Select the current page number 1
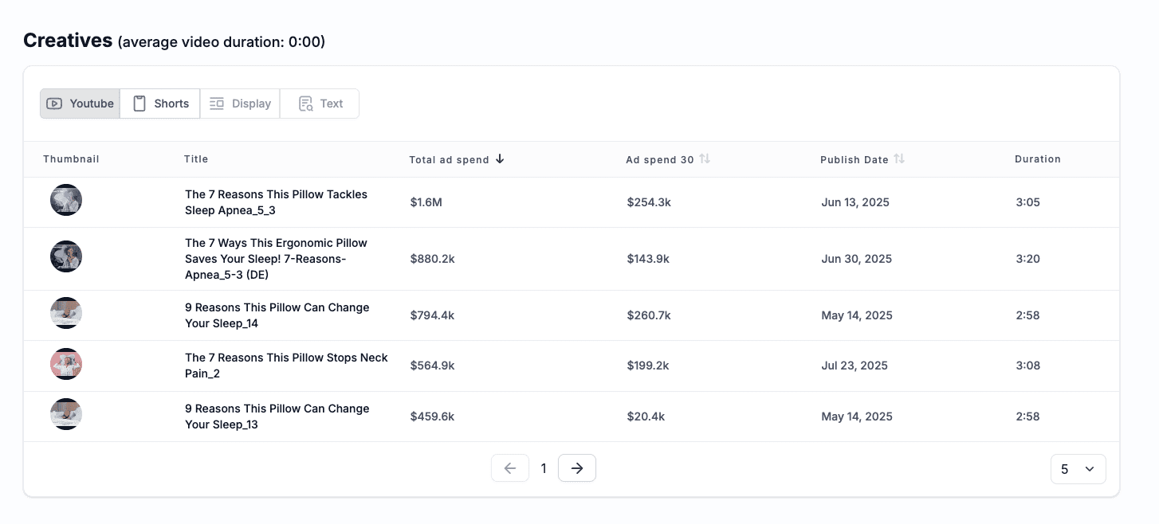This screenshot has height=524, width=1159. (x=544, y=468)
